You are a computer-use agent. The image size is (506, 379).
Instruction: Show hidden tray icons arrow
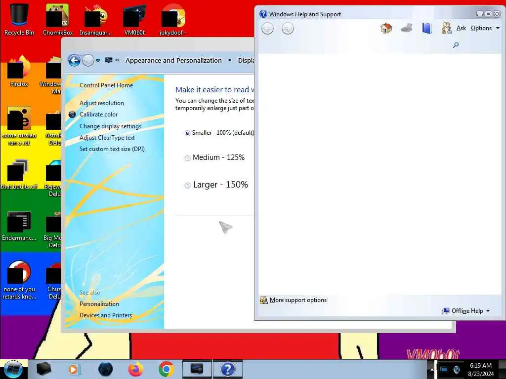tap(432, 369)
